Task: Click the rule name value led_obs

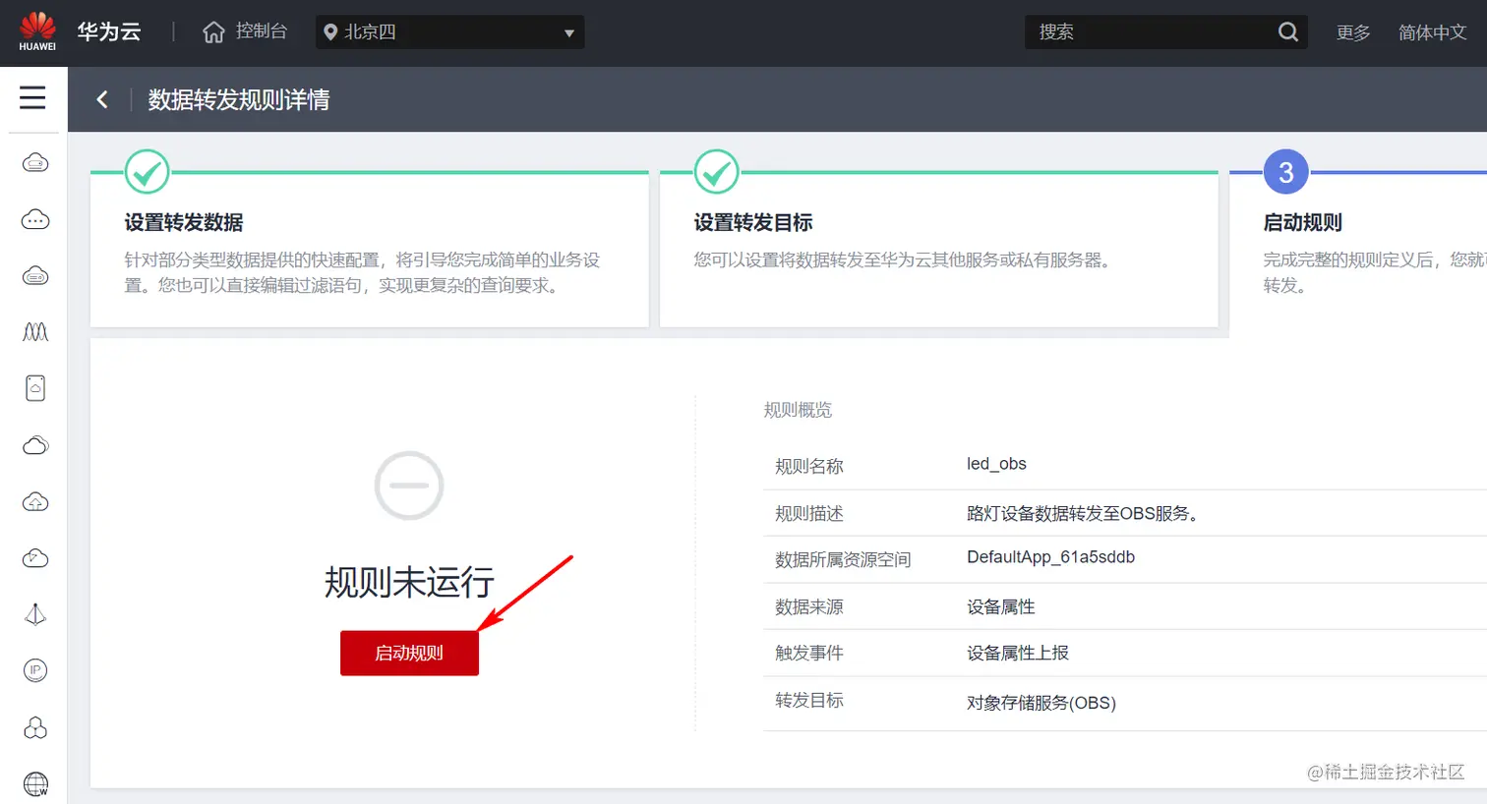Action: (x=996, y=464)
